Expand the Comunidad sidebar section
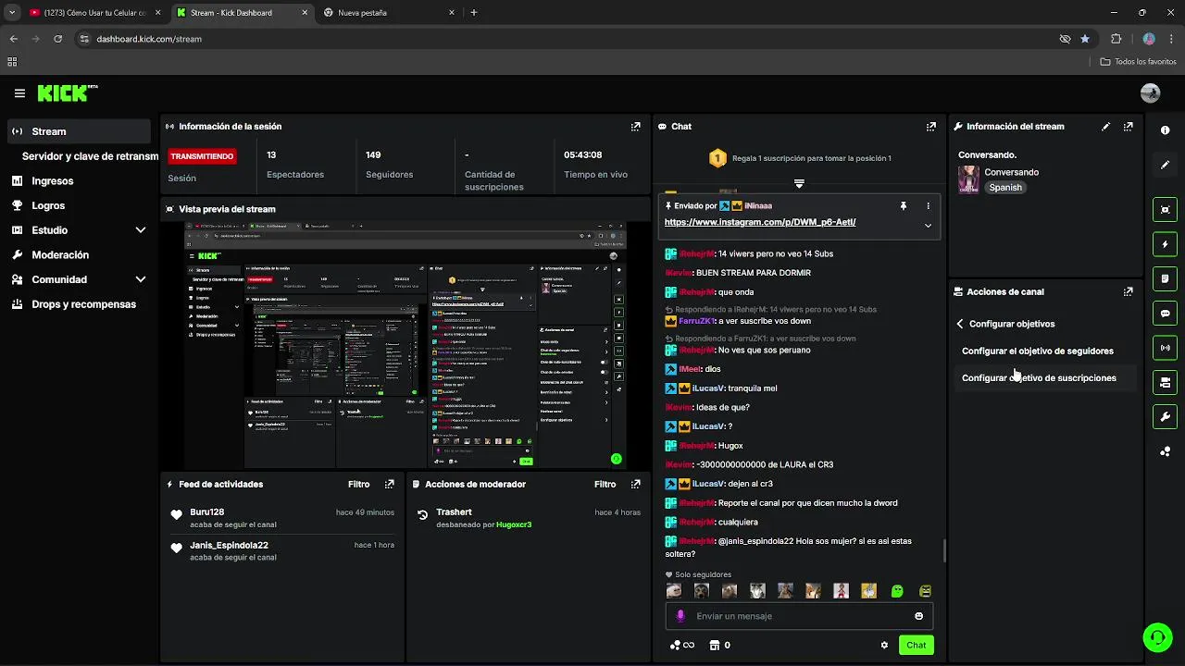Viewport: 1185px width, 666px height. coord(141,279)
